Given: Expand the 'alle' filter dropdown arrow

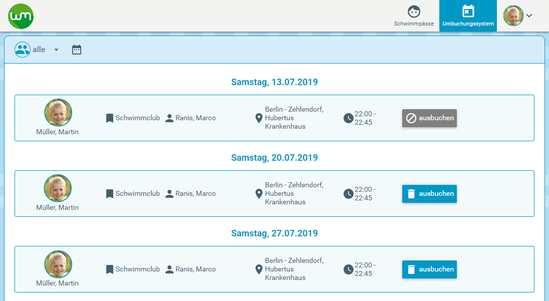Looking at the screenshot, I should 56,50.
